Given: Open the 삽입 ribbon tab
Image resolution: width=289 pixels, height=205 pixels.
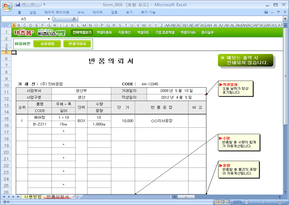Looking at the screenshot, I should pyautogui.click(x=33, y=12).
